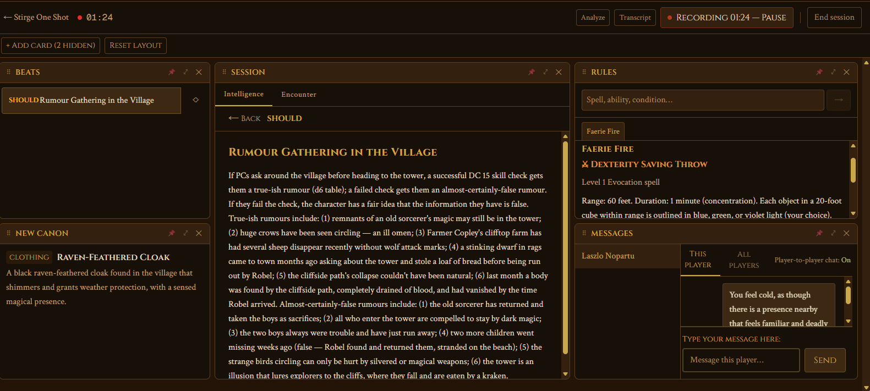Click the Rules panel drag handle
Screen dimensions: 870x391
coord(584,72)
